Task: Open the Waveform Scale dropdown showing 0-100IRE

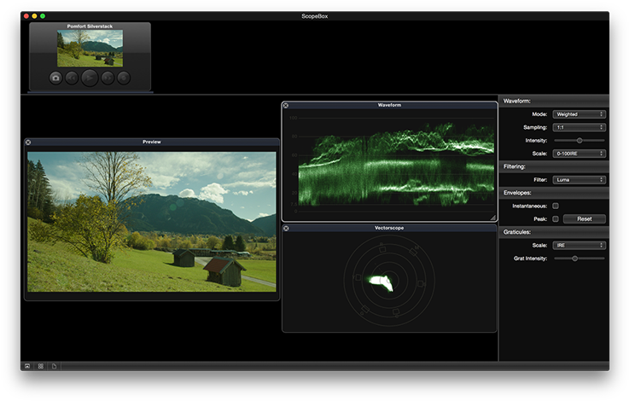Action: pos(579,153)
